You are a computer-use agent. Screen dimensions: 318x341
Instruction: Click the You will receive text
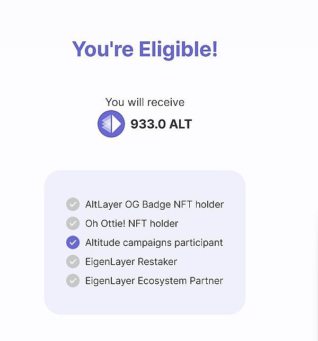[145, 102]
